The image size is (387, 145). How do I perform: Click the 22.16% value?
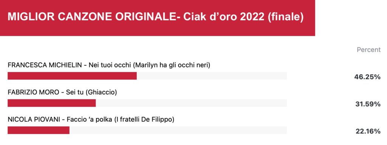[368, 131]
